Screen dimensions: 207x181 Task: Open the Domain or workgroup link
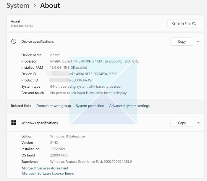point(54,106)
